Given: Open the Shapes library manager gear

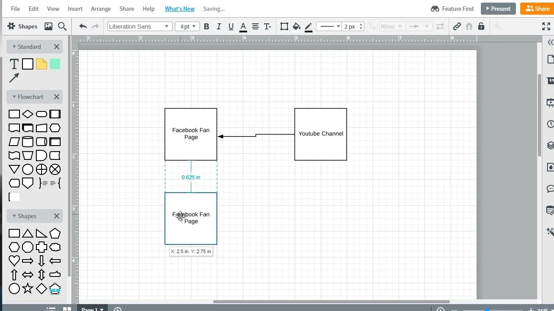Looking at the screenshot, I should coord(11,26).
